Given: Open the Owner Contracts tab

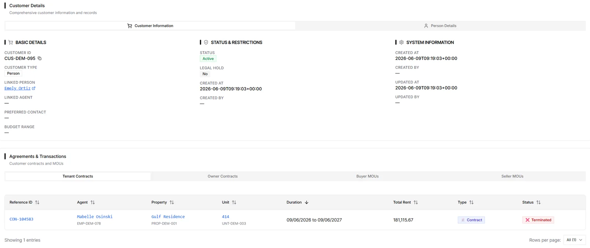Looking at the screenshot, I should point(223,176).
